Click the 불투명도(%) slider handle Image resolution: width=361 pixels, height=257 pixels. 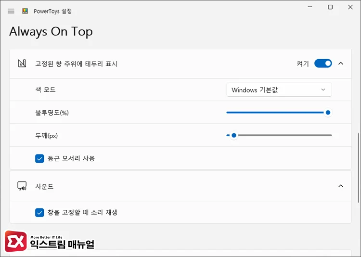click(328, 113)
